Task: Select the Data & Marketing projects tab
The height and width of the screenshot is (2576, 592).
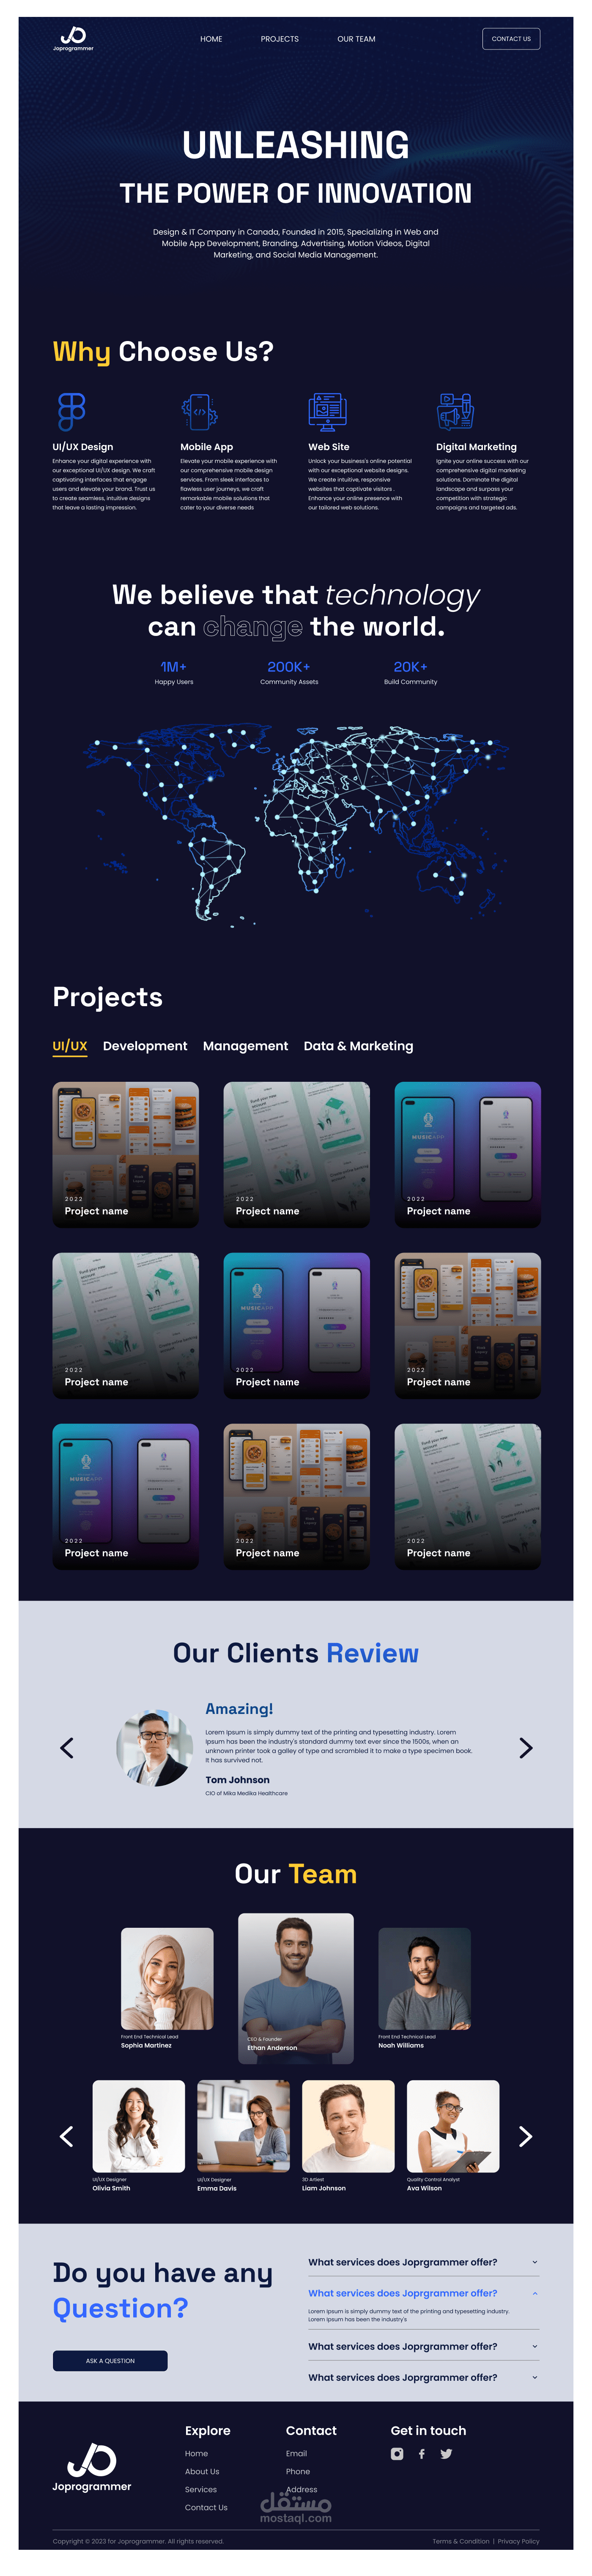Action: [x=358, y=1045]
